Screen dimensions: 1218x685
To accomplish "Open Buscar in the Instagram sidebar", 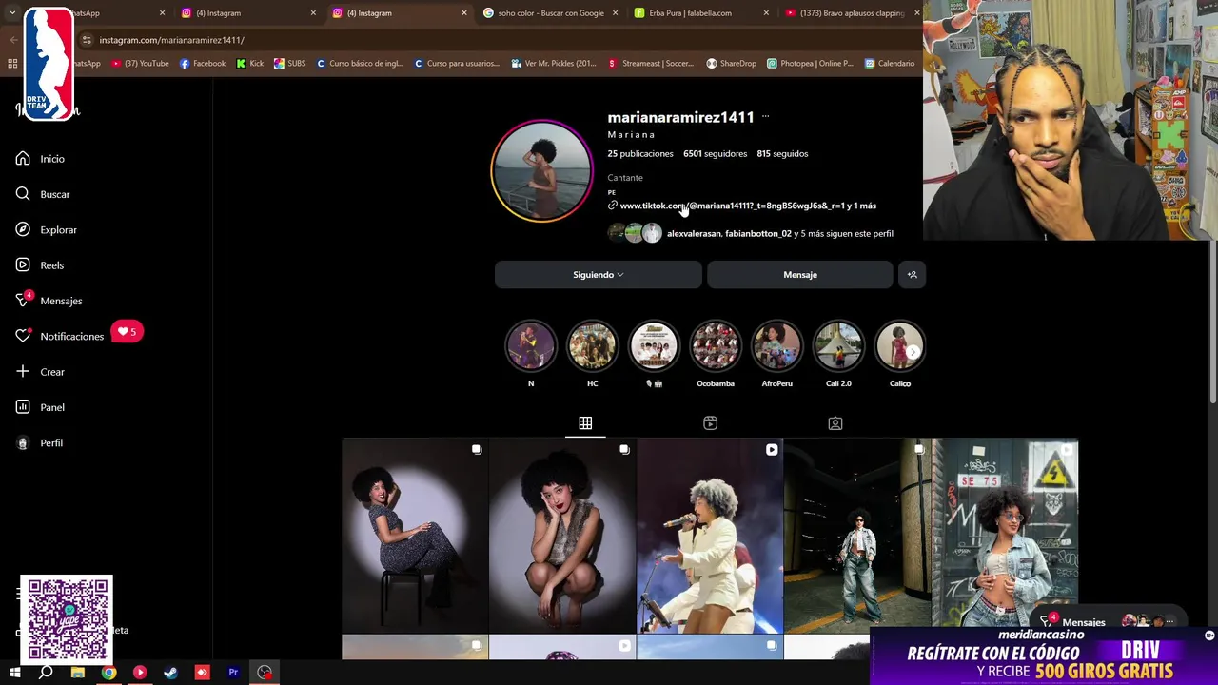I will point(43,194).
